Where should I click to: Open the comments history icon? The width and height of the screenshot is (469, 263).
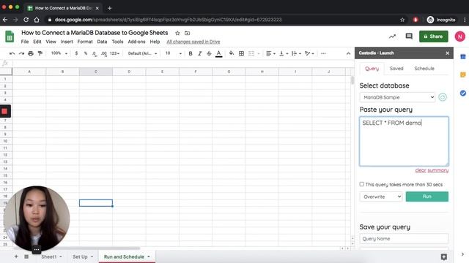tap(409, 37)
